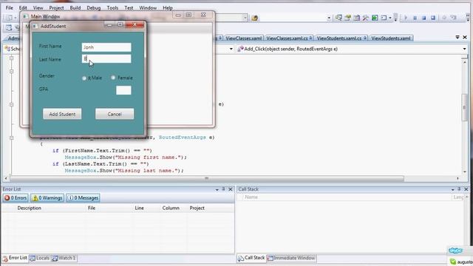Close the Call Stack panel

point(466,189)
